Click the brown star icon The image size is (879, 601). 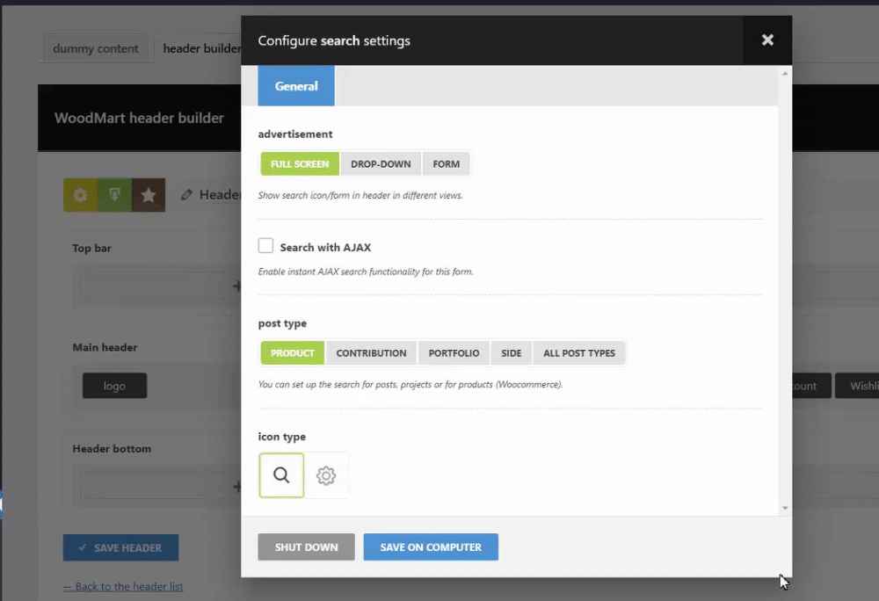tap(149, 195)
